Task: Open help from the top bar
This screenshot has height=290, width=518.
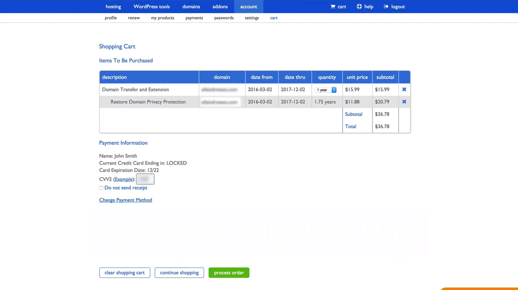Action: [365, 6]
